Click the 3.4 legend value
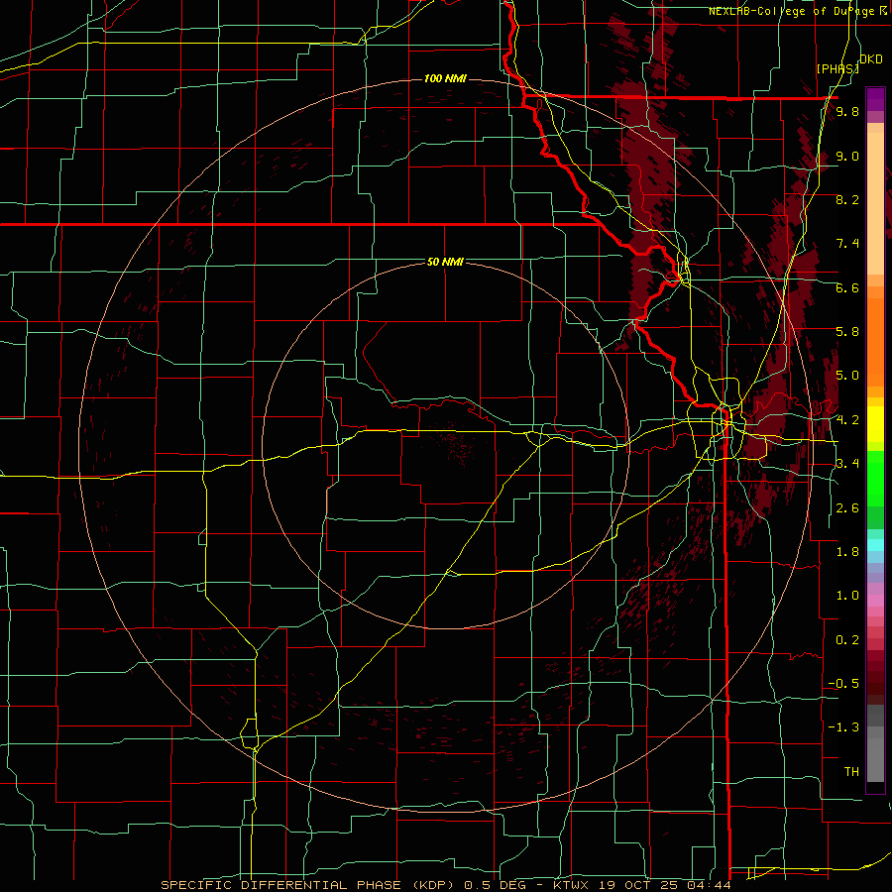 pos(847,464)
